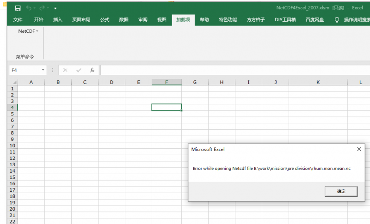Image resolution: width=370 pixels, height=224 pixels.
Task: Click the Insert Function fx icon
Action: 92,70
